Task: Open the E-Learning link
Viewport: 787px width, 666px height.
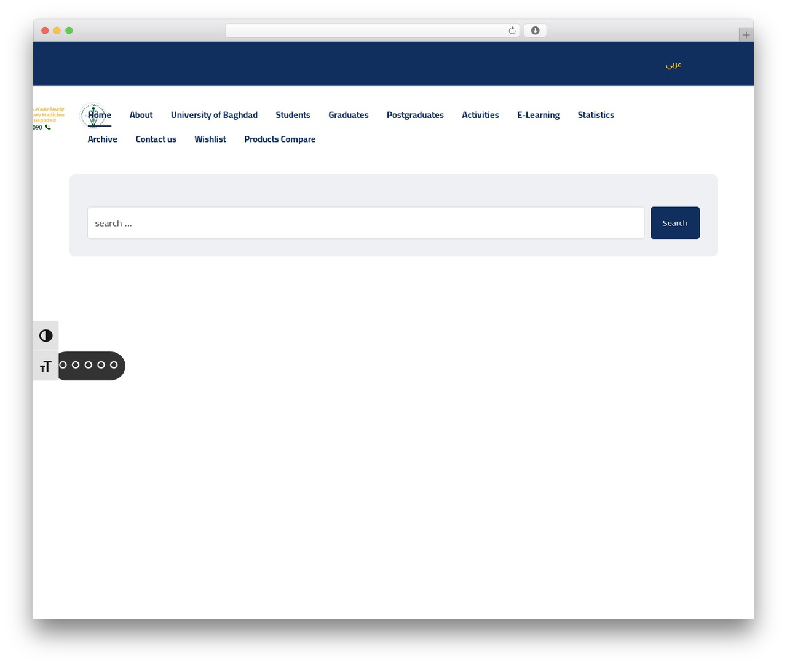Action: click(538, 115)
